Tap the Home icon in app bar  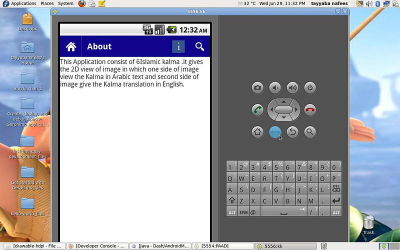tap(71, 46)
